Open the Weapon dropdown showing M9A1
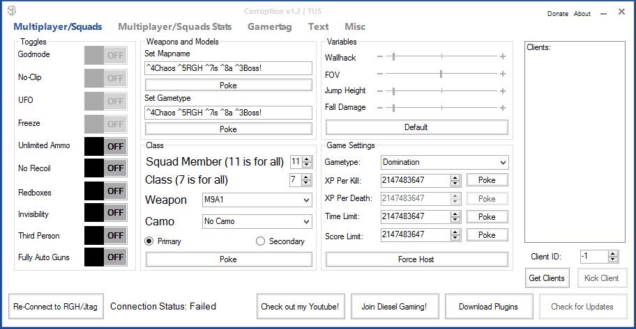Image resolution: width=636 pixels, height=329 pixels. [x=257, y=200]
